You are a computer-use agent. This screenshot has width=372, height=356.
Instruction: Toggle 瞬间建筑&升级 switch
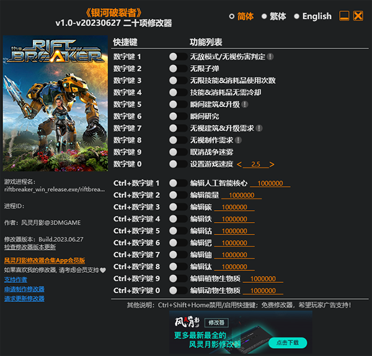pyautogui.click(x=178, y=104)
